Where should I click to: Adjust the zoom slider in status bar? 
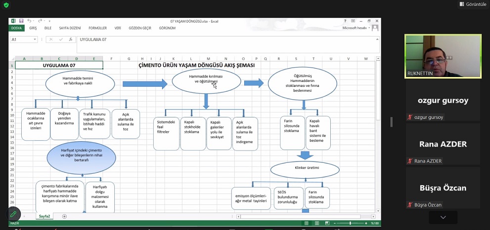350,223
